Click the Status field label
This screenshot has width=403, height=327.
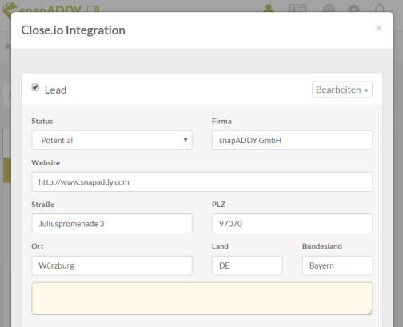point(42,121)
